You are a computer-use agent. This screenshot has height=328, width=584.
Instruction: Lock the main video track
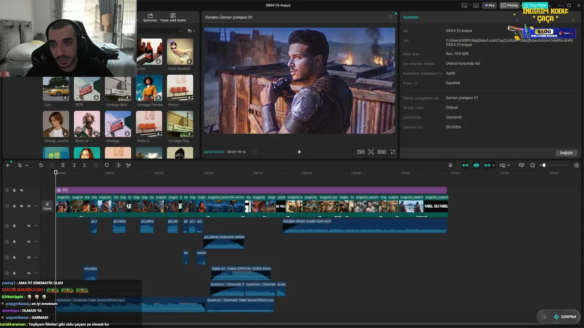point(14,206)
